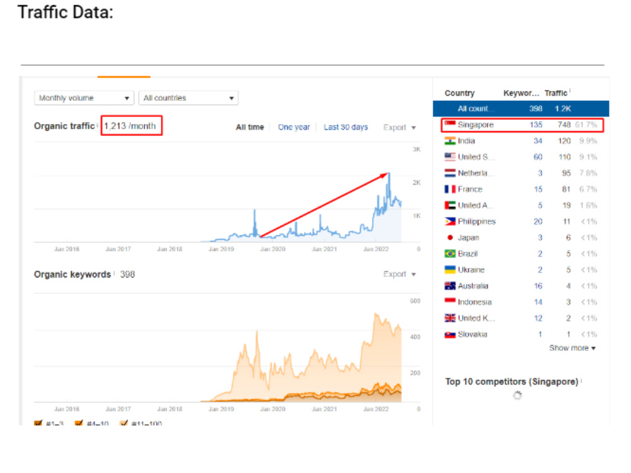
Task: Click the United Arab Emirates flag icon
Action: [450, 205]
